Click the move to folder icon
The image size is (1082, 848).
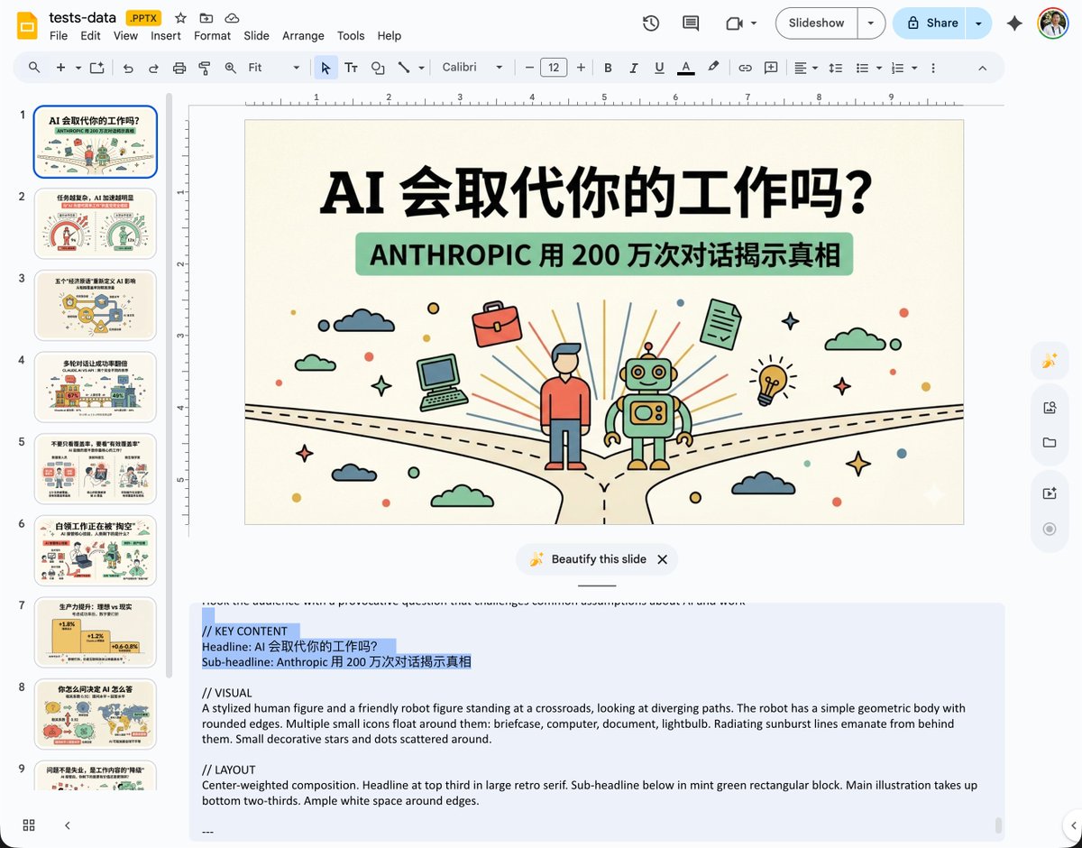(206, 18)
